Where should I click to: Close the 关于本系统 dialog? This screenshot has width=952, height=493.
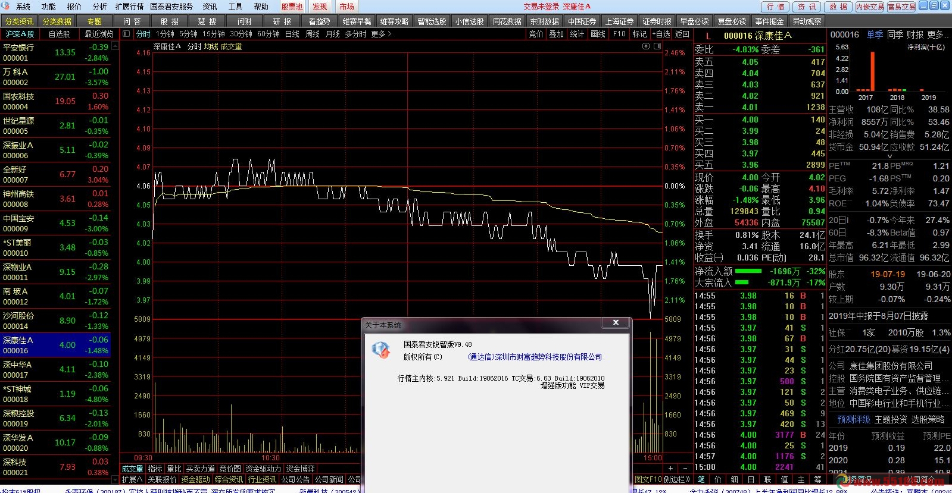(x=616, y=322)
